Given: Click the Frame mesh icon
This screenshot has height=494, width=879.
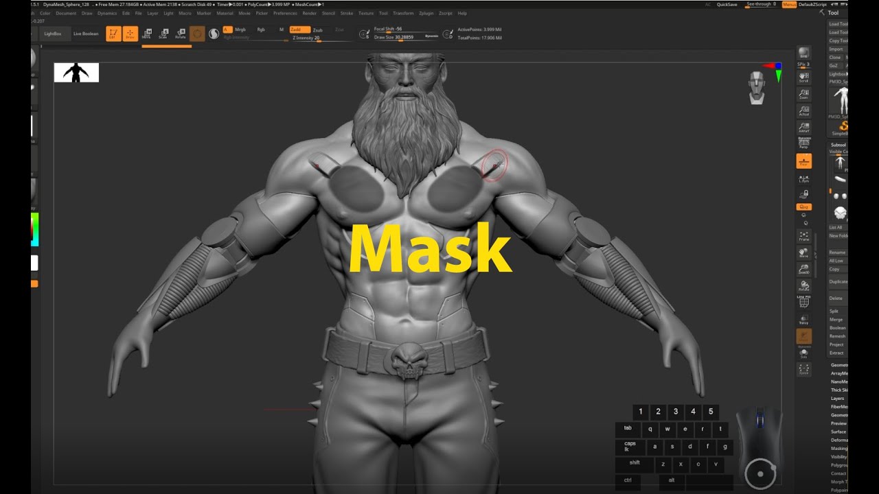Looking at the screenshot, I should 803,236.
